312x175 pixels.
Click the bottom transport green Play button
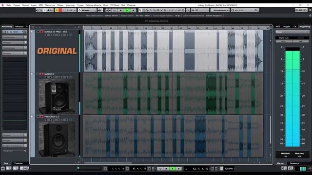pyautogui.click(x=173, y=169)
